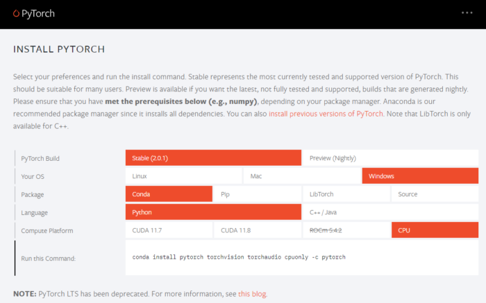
Task: Pick C++ / Java as the language
Action: 390,212
